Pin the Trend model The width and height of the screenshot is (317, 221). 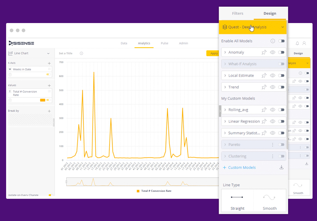click(x=264, y=87)
